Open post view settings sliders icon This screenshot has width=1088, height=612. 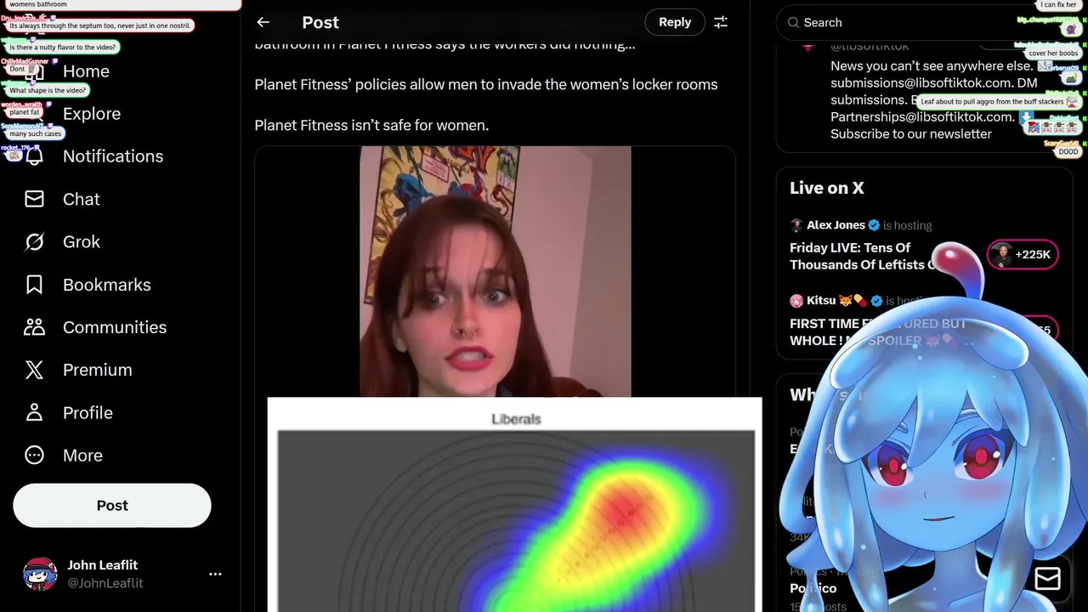[721, 23]
